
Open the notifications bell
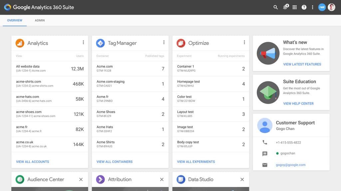(x=285, y=7)
